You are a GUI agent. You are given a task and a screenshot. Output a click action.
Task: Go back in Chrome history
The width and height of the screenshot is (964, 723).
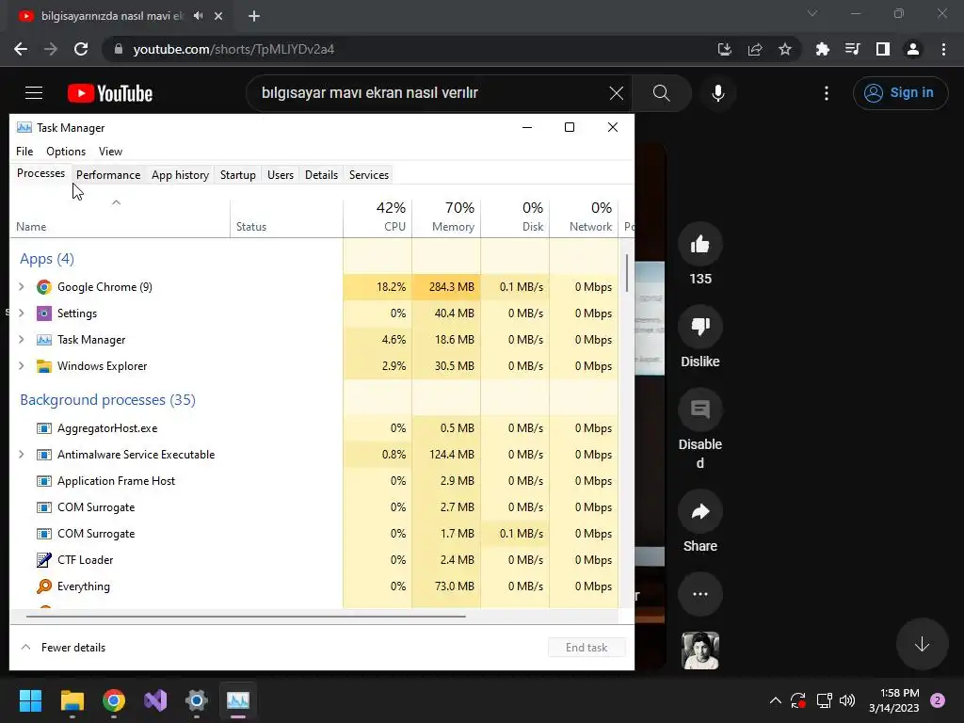(21, 49)
